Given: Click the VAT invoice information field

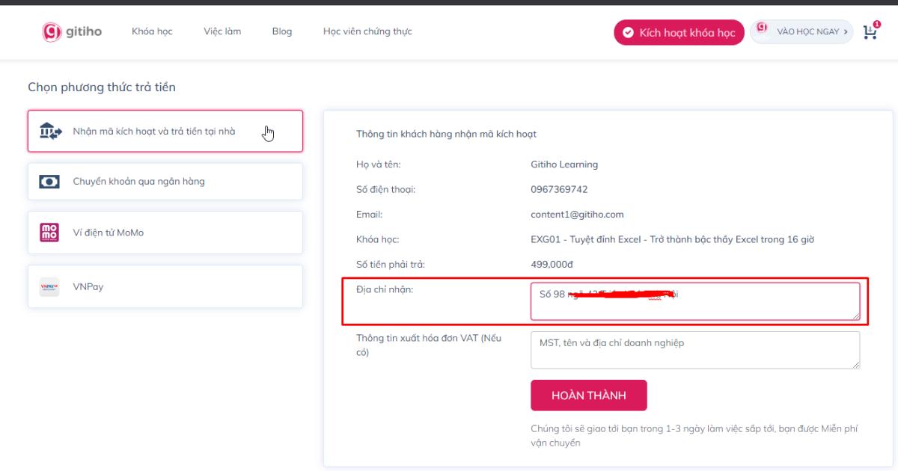Looking at the screenshot, I should (694, 348).
